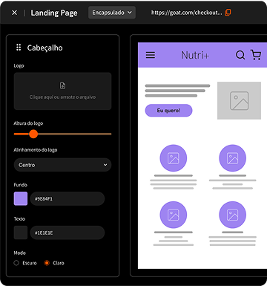Expand the Centro logo alignment dropdown
Viewport: 267px width, 286px height.
(62, 165)
